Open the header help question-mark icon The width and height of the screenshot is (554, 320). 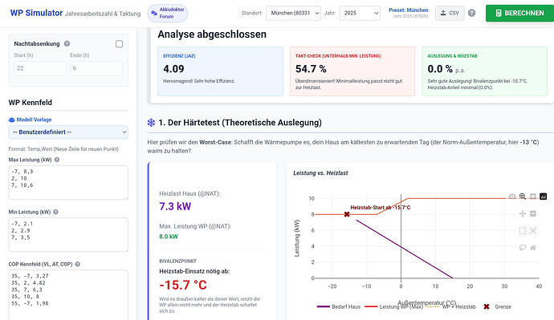click(x=471, y=13)
